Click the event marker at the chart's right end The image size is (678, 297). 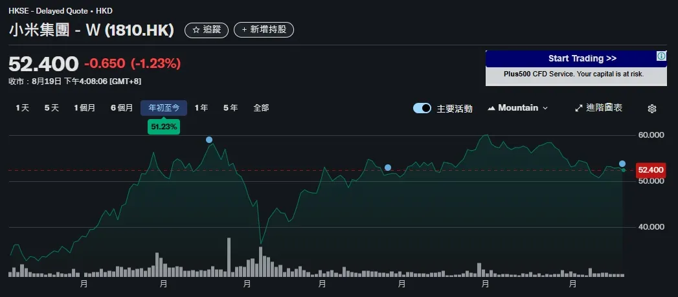pyautogui.click(x=622, y=164)
